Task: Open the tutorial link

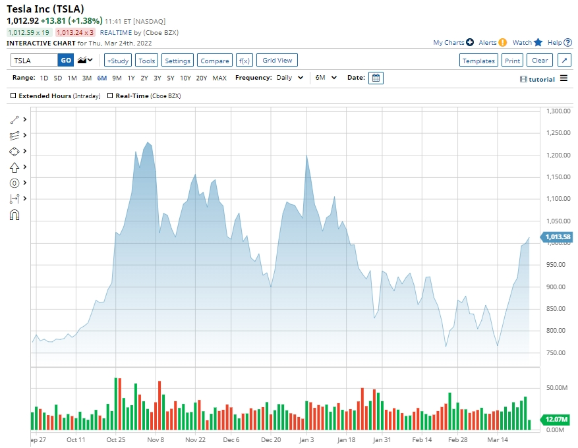Action: (542, 79)
